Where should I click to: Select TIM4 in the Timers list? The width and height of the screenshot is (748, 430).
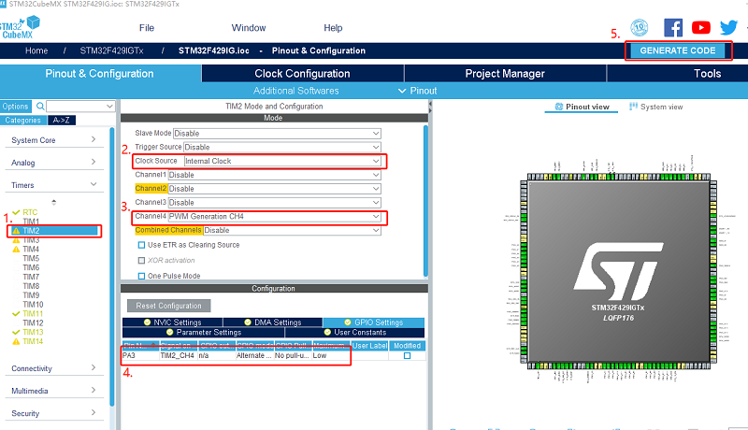pos(31,250)
